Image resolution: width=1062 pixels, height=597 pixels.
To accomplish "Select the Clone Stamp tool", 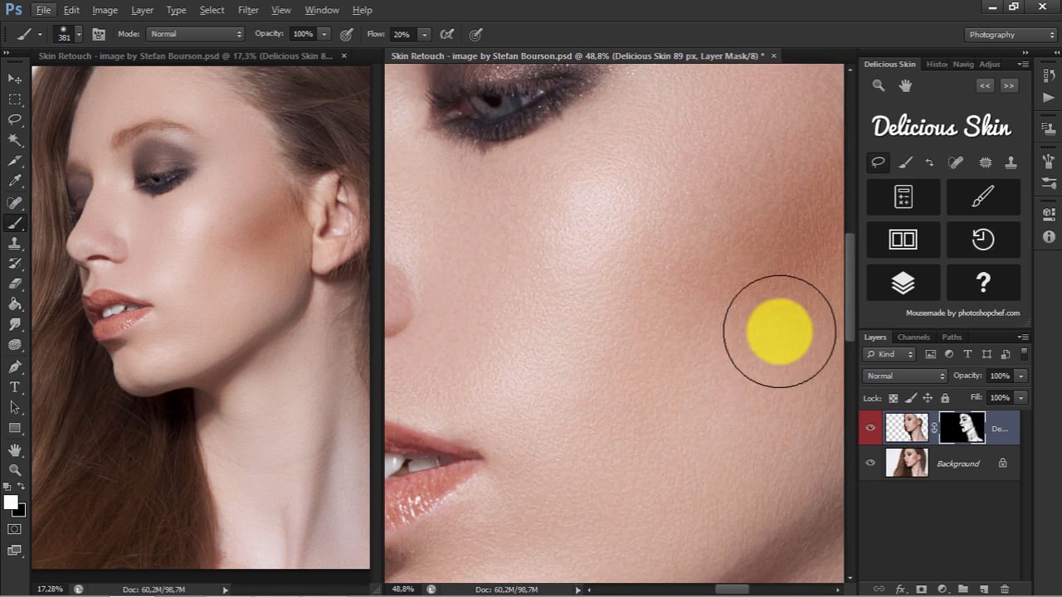I will (x=15, y=243).
